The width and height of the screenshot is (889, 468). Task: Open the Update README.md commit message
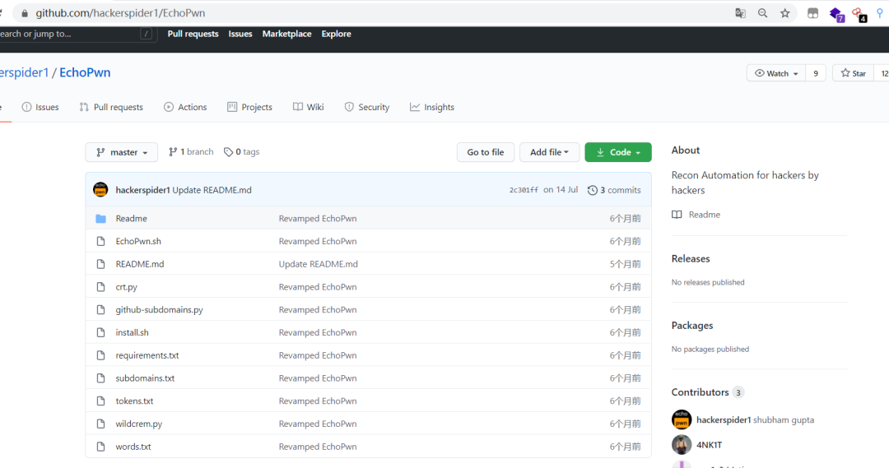pyautogui.click(x=212, y=190)
